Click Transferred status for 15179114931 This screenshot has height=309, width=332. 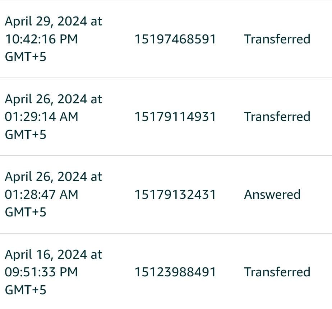[277, 117]
